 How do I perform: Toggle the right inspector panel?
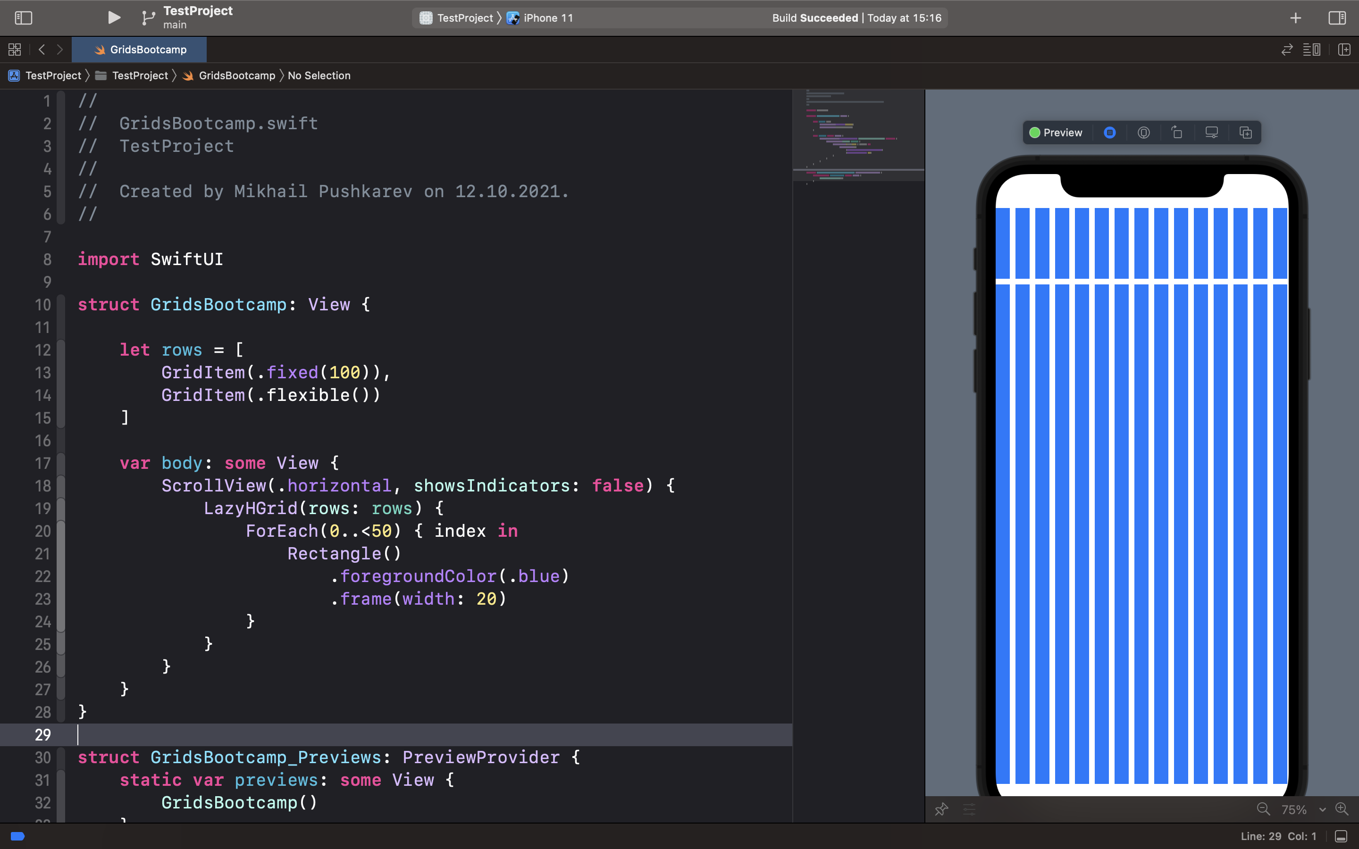tap(1336, 18)
